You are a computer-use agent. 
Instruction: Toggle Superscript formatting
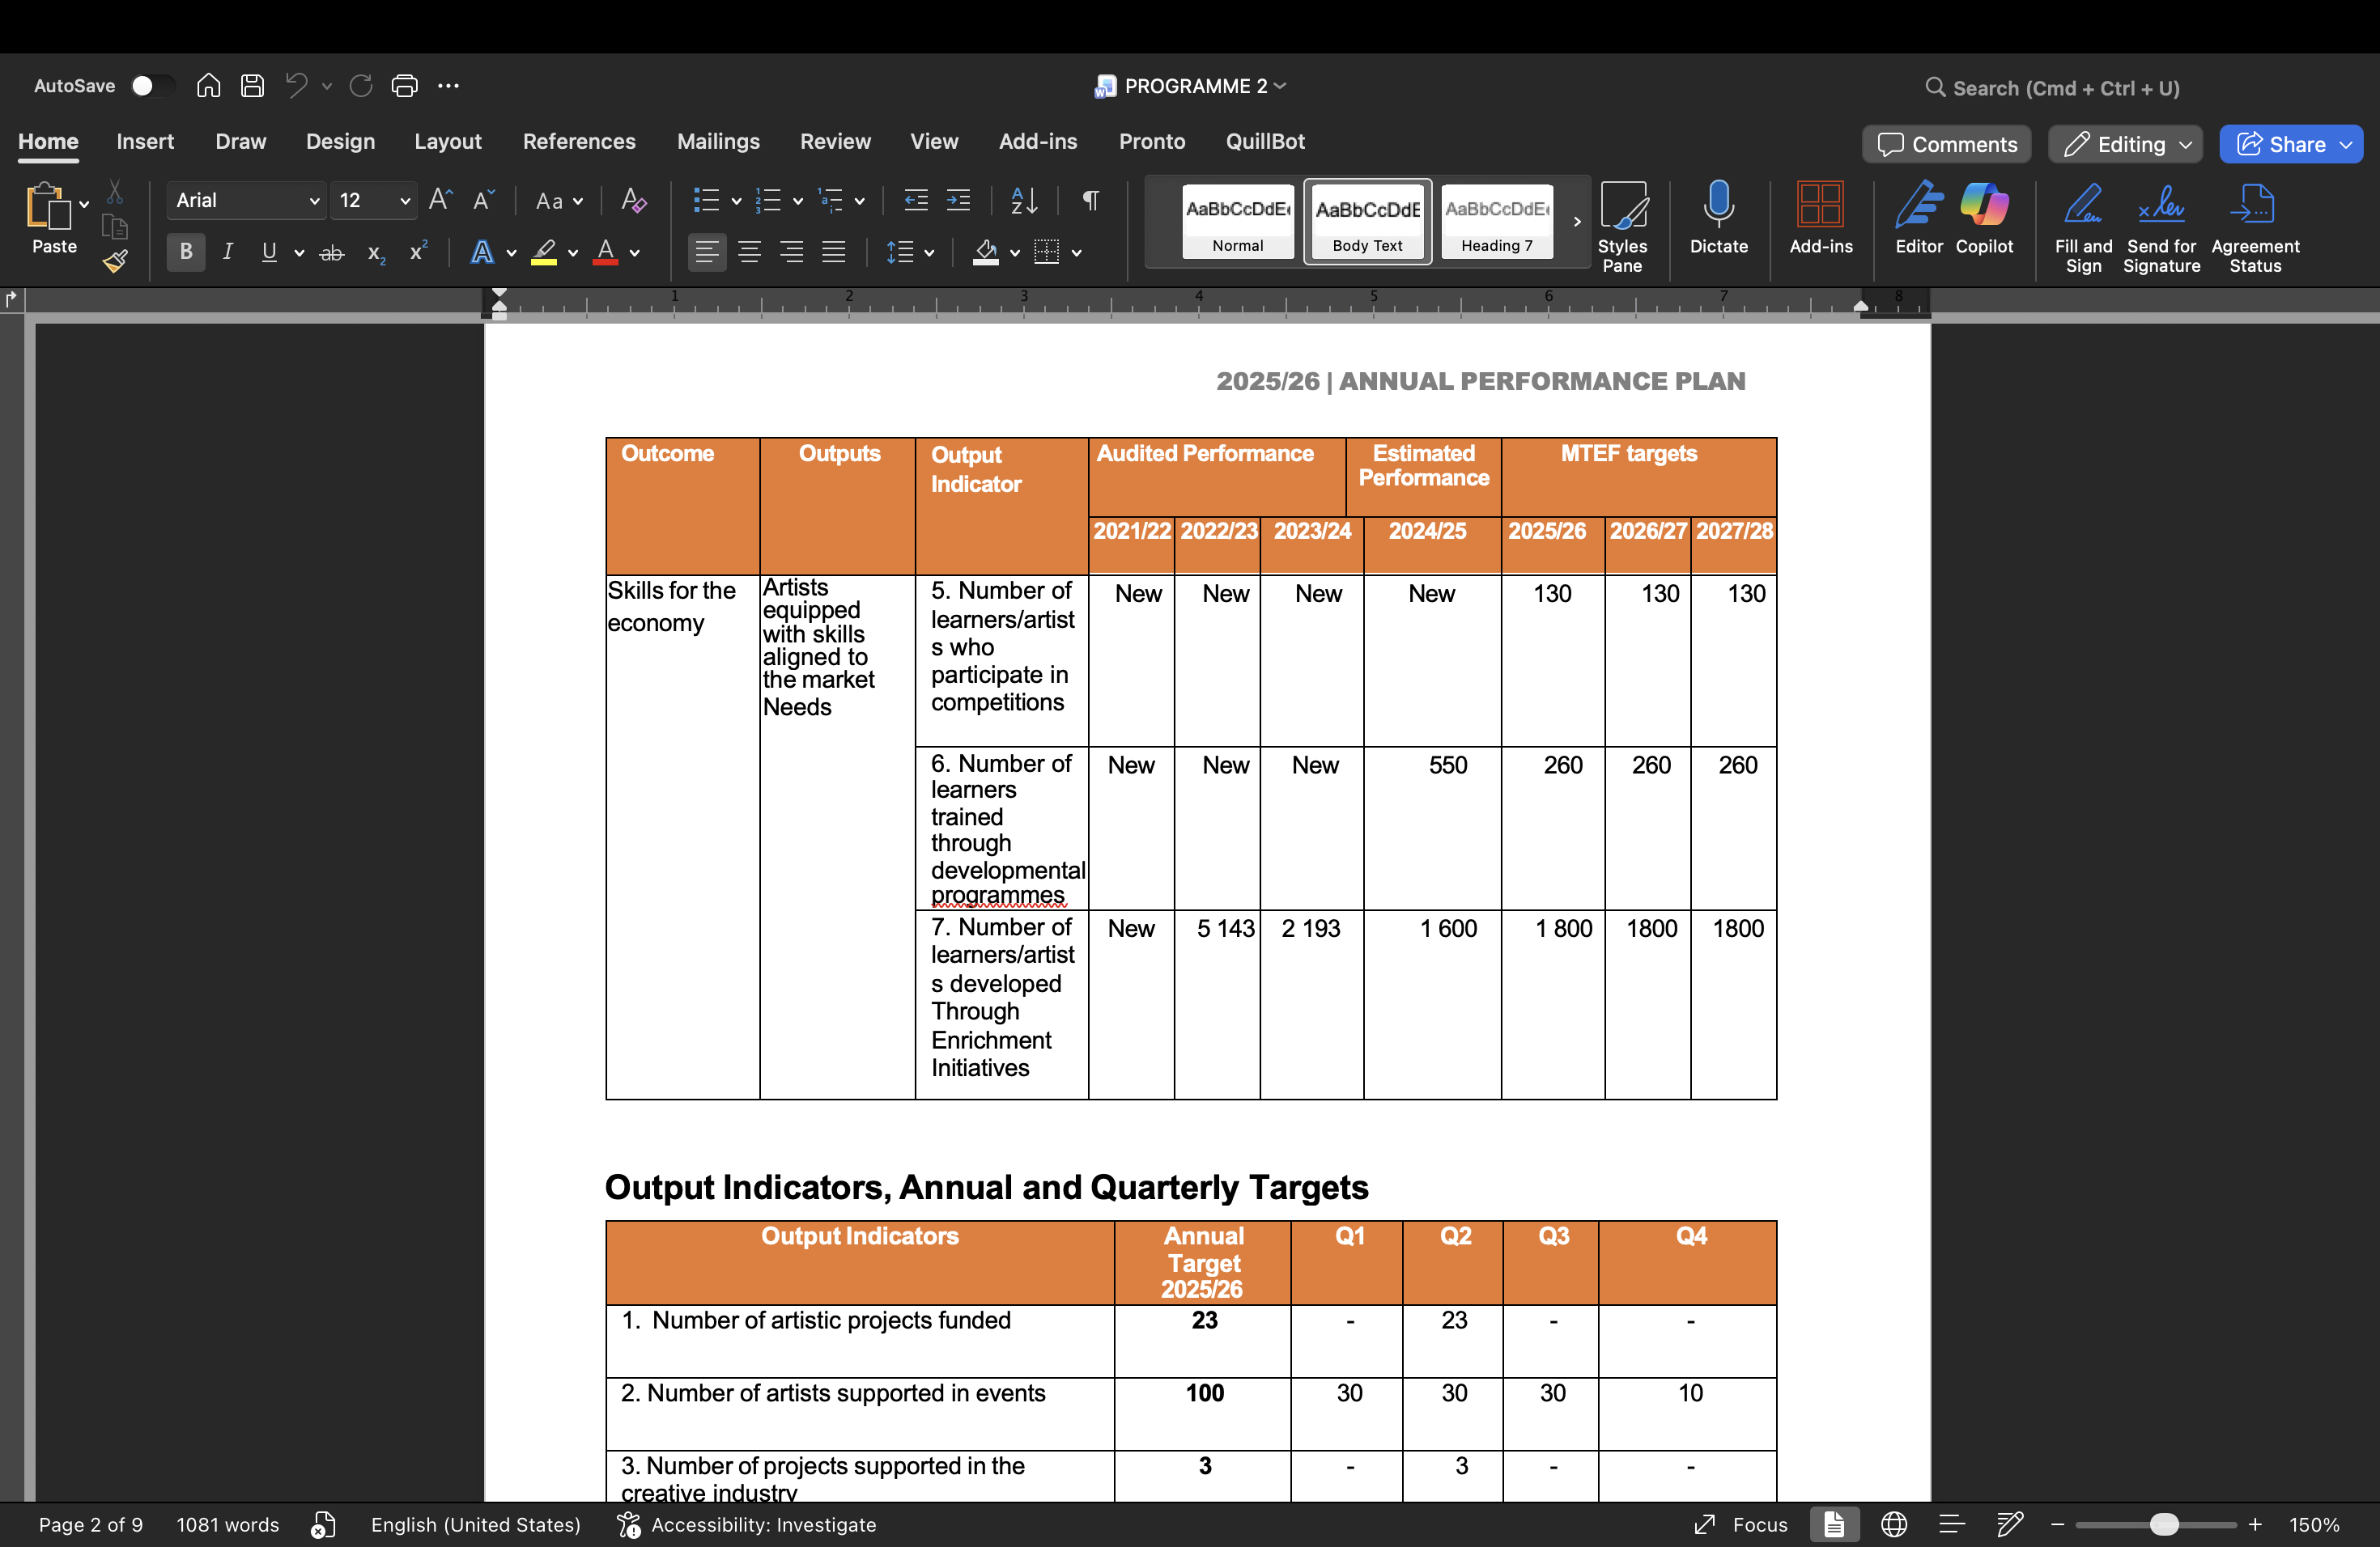419,252
